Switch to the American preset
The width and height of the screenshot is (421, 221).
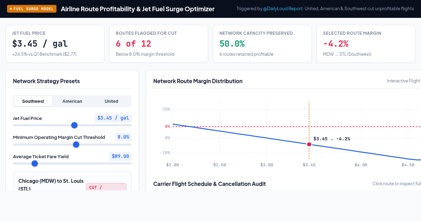click(72, 101)
